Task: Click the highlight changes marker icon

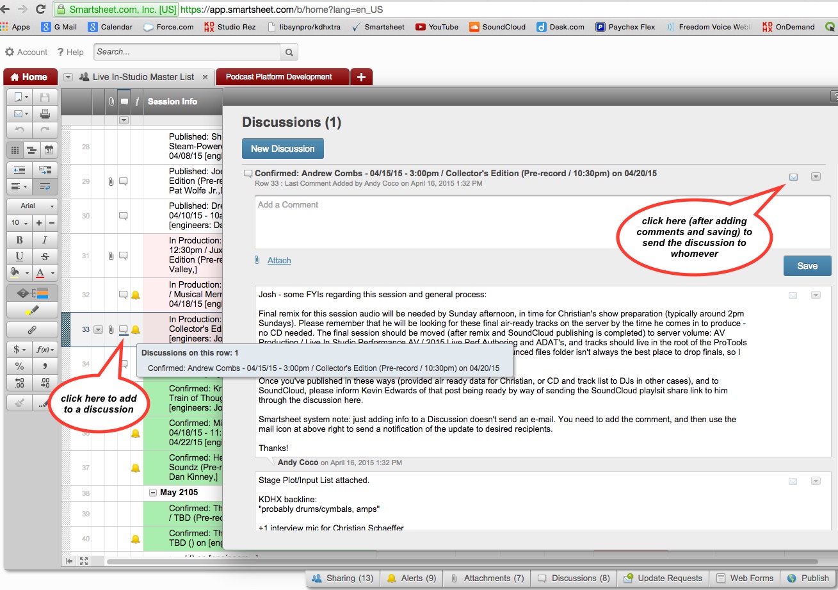Action: 31,310
